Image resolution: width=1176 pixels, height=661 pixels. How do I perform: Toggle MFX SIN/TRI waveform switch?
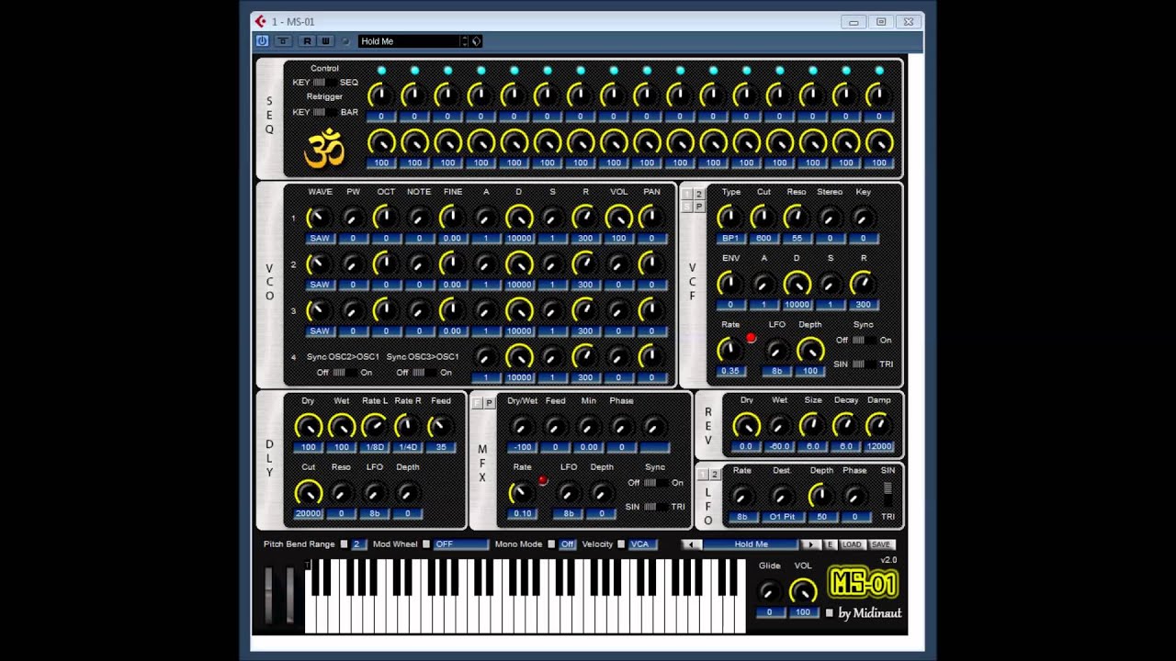(x=655, y=507)
